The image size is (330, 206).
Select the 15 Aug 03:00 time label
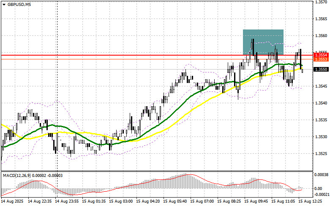click(x=121, y=201)
